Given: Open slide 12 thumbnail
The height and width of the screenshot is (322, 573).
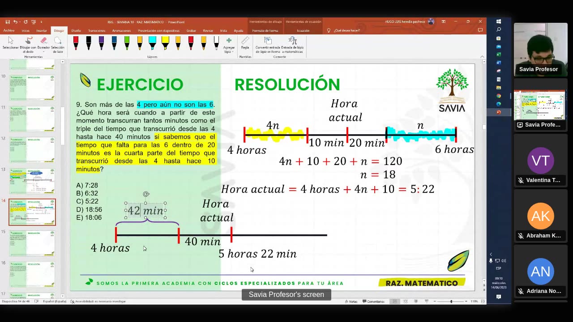Looking at the screenshot, I should coord(32,150).
